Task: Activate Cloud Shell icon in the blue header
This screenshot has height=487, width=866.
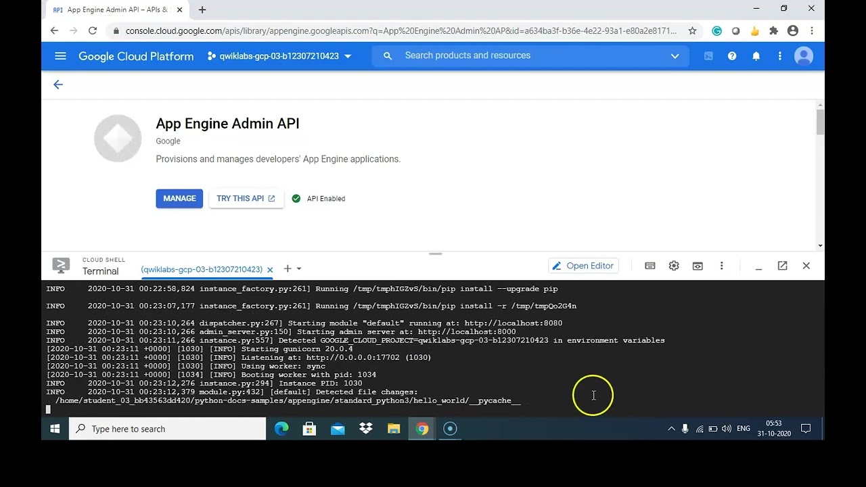Action: (x=708, y=56)
